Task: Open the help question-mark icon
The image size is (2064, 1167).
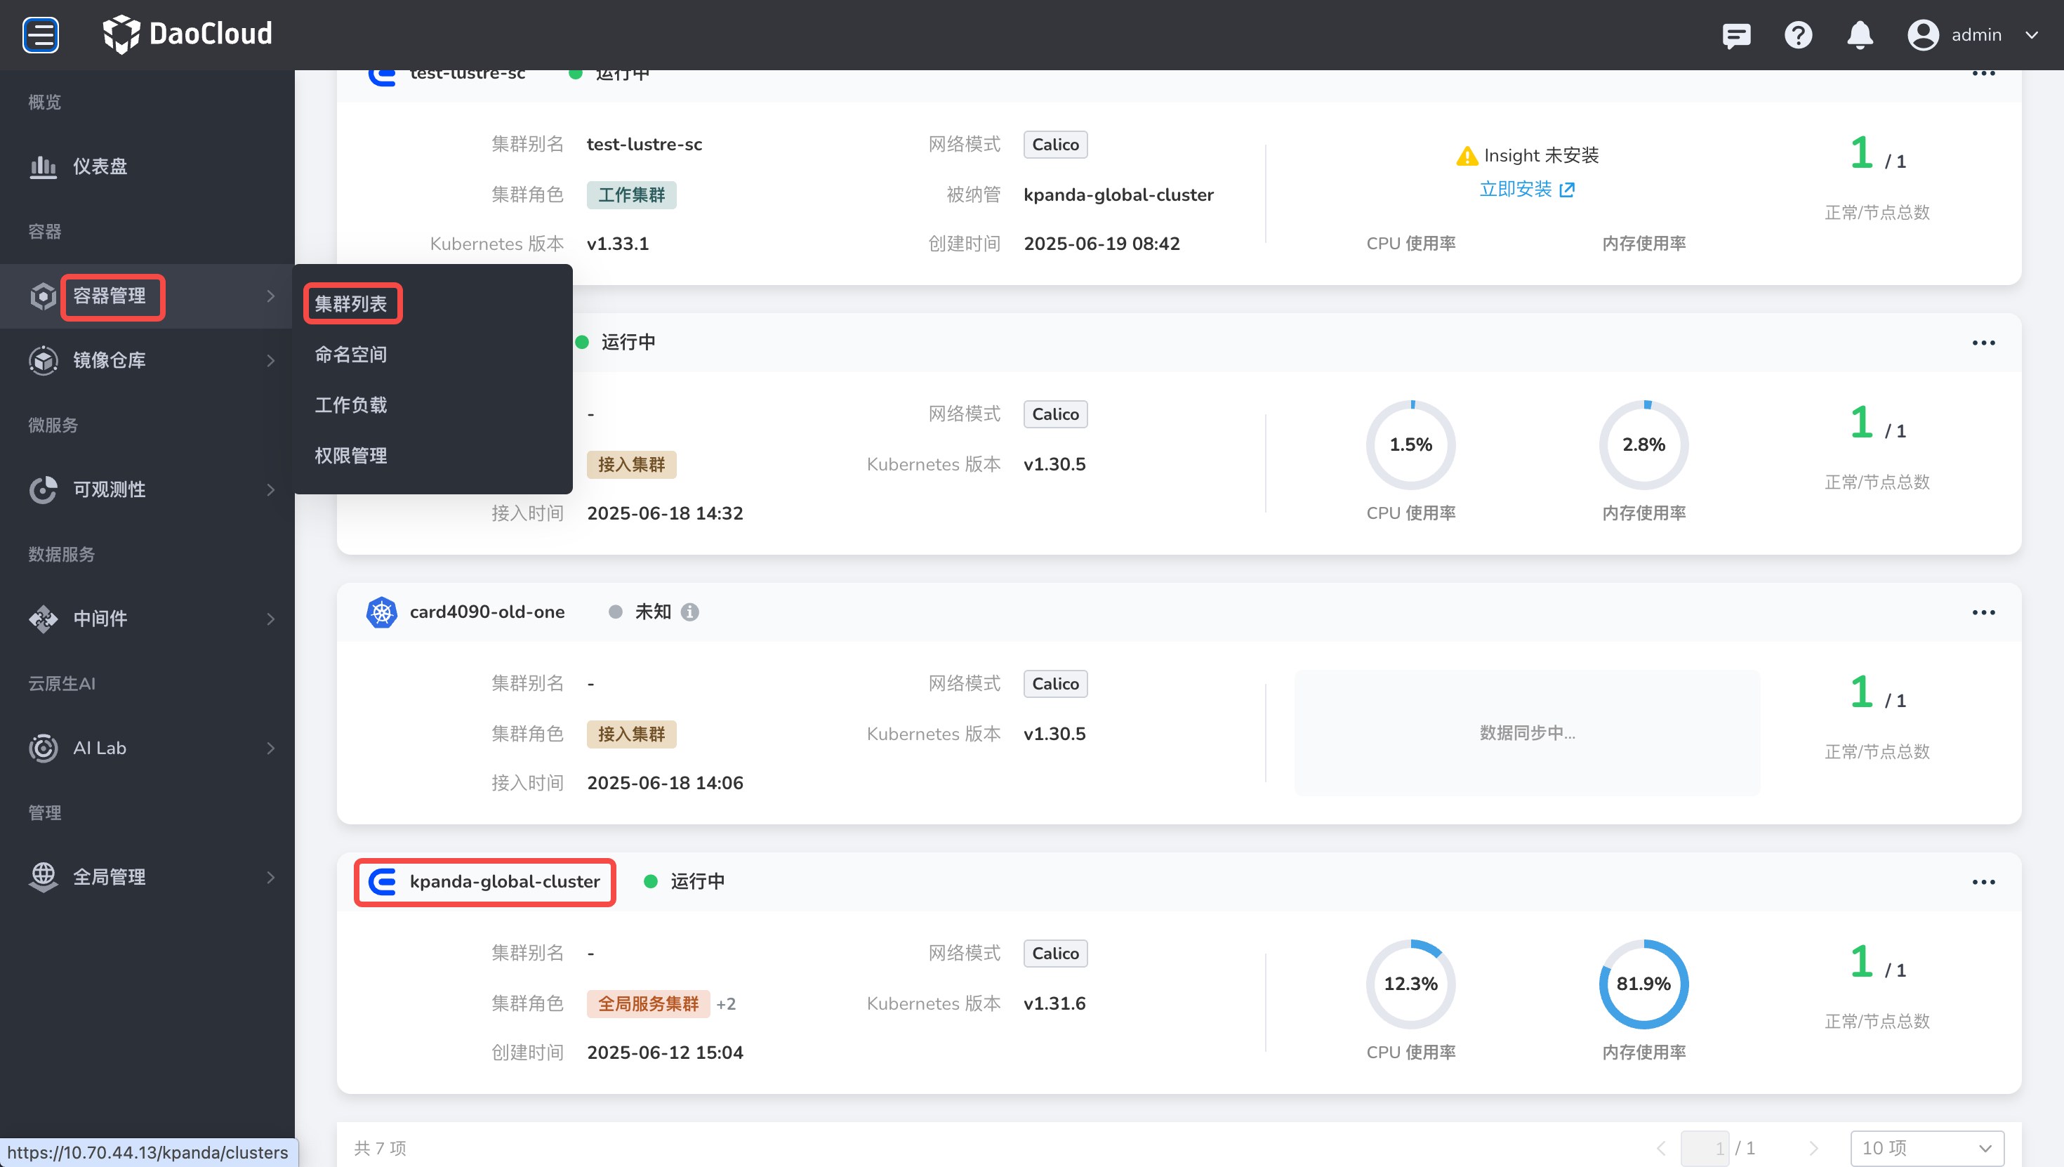Action: pos(1798,34)
